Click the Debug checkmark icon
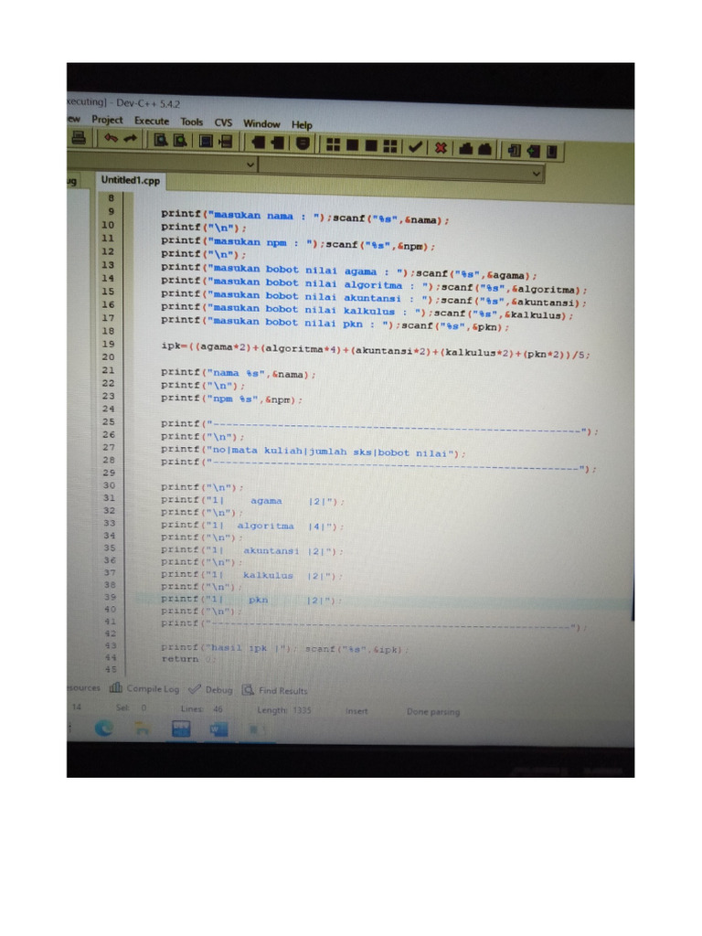Image resolution: width=702 pixels, height=936 pixels. (x=416, y=146)
